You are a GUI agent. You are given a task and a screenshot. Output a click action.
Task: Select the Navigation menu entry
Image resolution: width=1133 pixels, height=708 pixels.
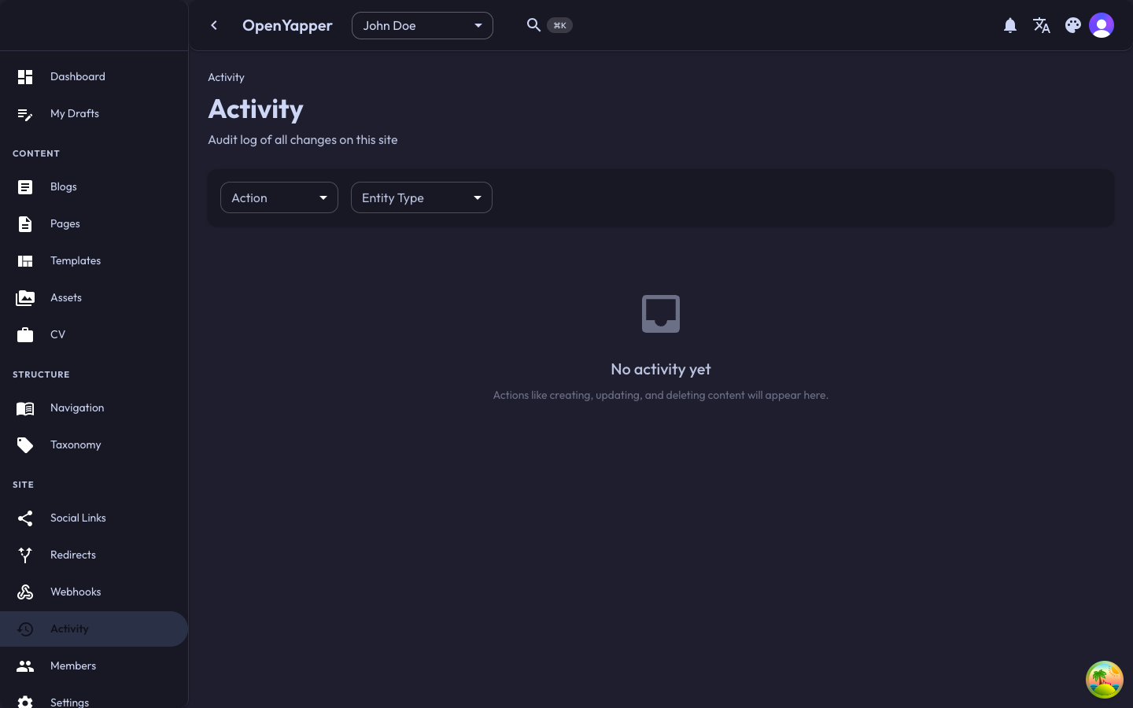pos(77,407)
